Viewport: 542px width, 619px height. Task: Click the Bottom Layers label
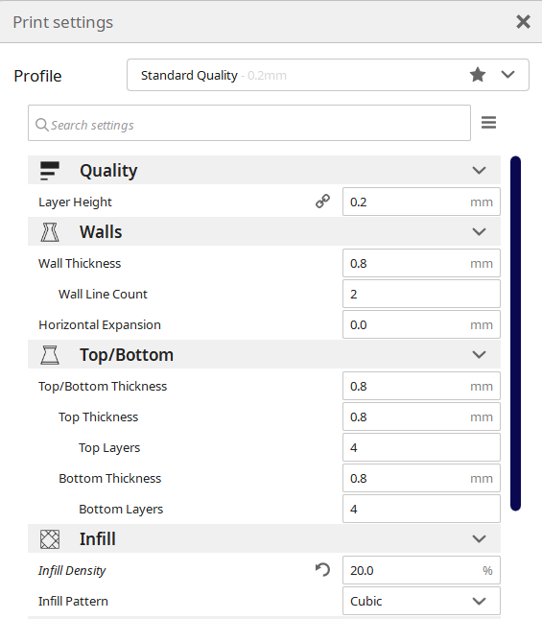pyautogui.click(x=121, y=510)
